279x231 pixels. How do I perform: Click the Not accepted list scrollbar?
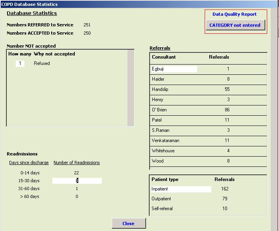click(131, 88)
